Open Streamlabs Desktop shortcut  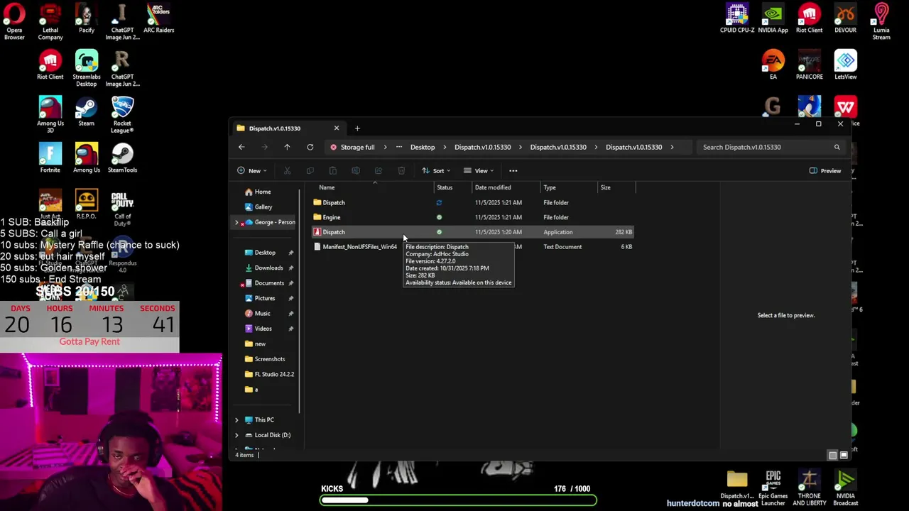click(x=86, y=68)
